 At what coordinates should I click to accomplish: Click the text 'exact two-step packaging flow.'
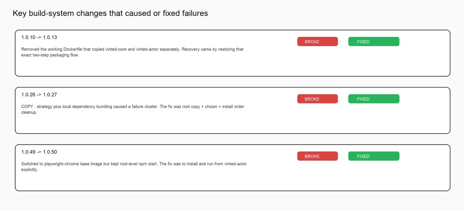click(x=50, y=55)
